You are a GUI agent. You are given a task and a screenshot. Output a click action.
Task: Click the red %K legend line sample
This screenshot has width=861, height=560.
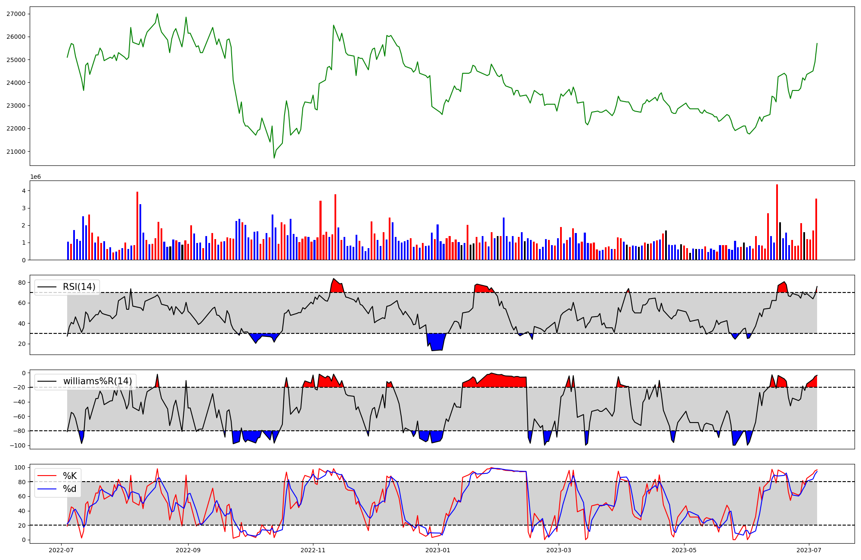[x=47, y=476]
